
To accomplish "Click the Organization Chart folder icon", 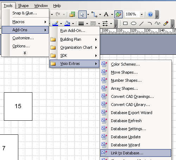I will pyautogui.click(x=53, y=47).
